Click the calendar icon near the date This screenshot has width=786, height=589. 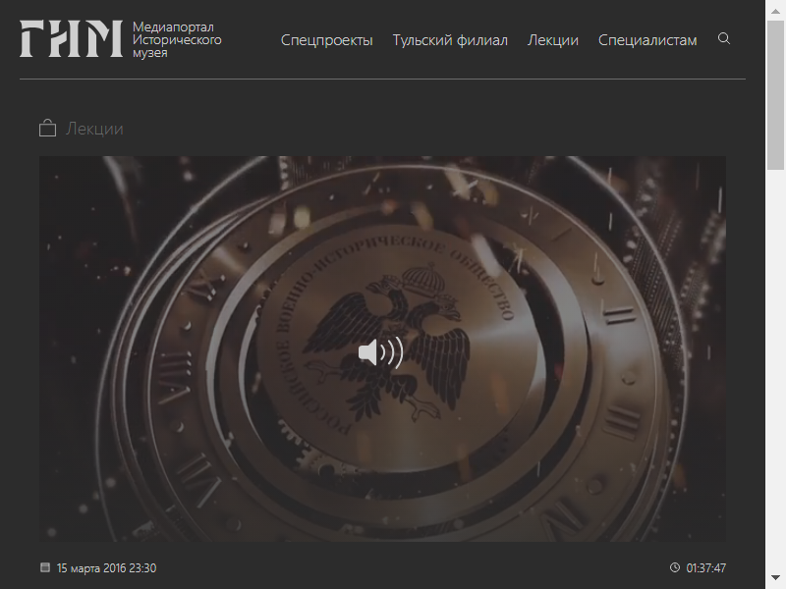(45, 567)
